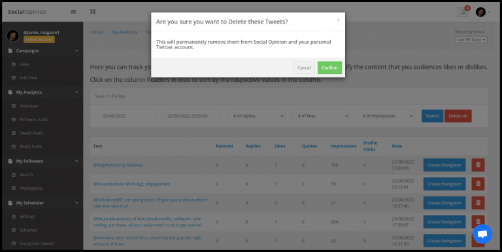Open the # of impressions dropdown
The height and width of the screenshot is (252, 502).
click(386, 116)
